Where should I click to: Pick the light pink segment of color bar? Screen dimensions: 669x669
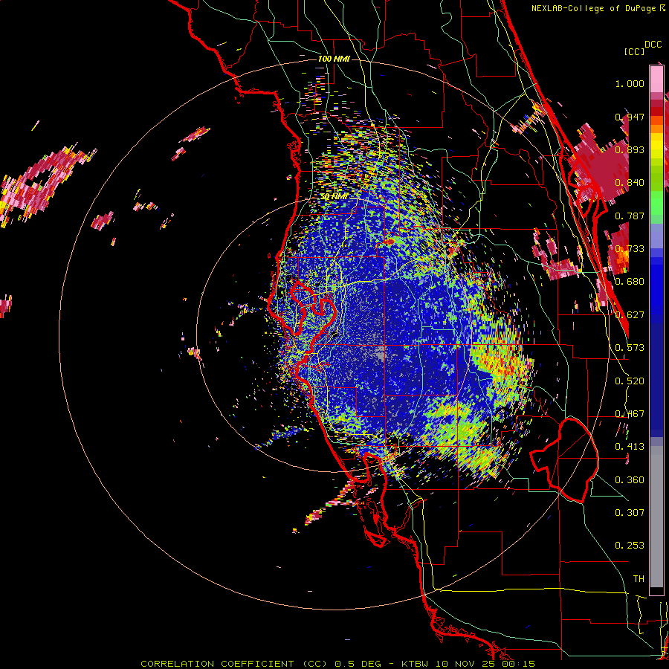[x=656, y=80]
